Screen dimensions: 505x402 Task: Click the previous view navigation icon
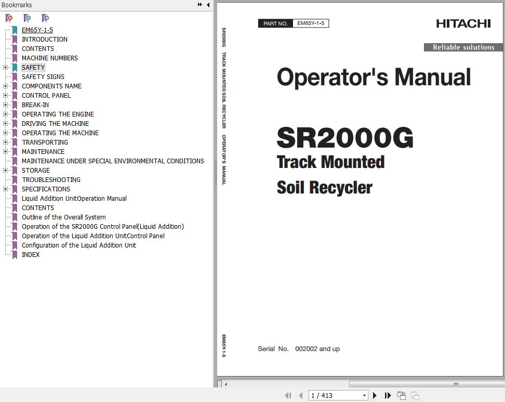tap(401, 396)
